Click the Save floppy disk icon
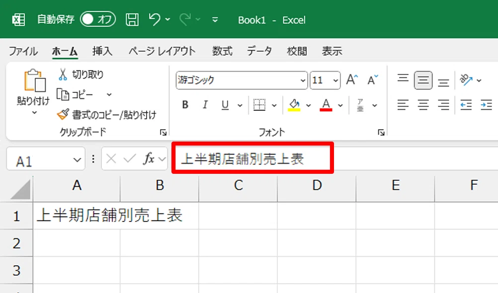 132,20
